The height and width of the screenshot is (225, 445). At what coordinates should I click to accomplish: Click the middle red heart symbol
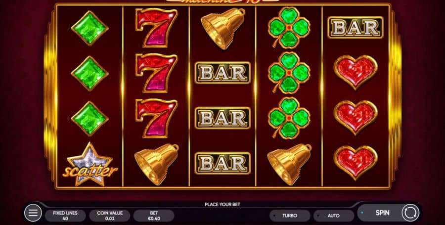pos(356,118)
